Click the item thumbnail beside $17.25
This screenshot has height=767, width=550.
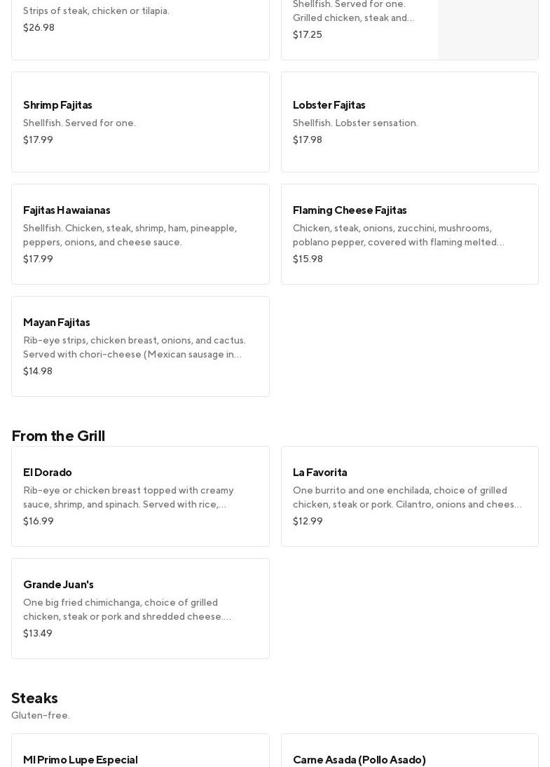point(488,29)
